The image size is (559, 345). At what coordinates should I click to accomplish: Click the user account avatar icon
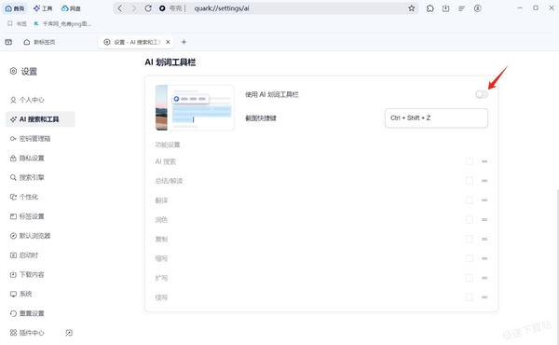click(x=477, y=8)
